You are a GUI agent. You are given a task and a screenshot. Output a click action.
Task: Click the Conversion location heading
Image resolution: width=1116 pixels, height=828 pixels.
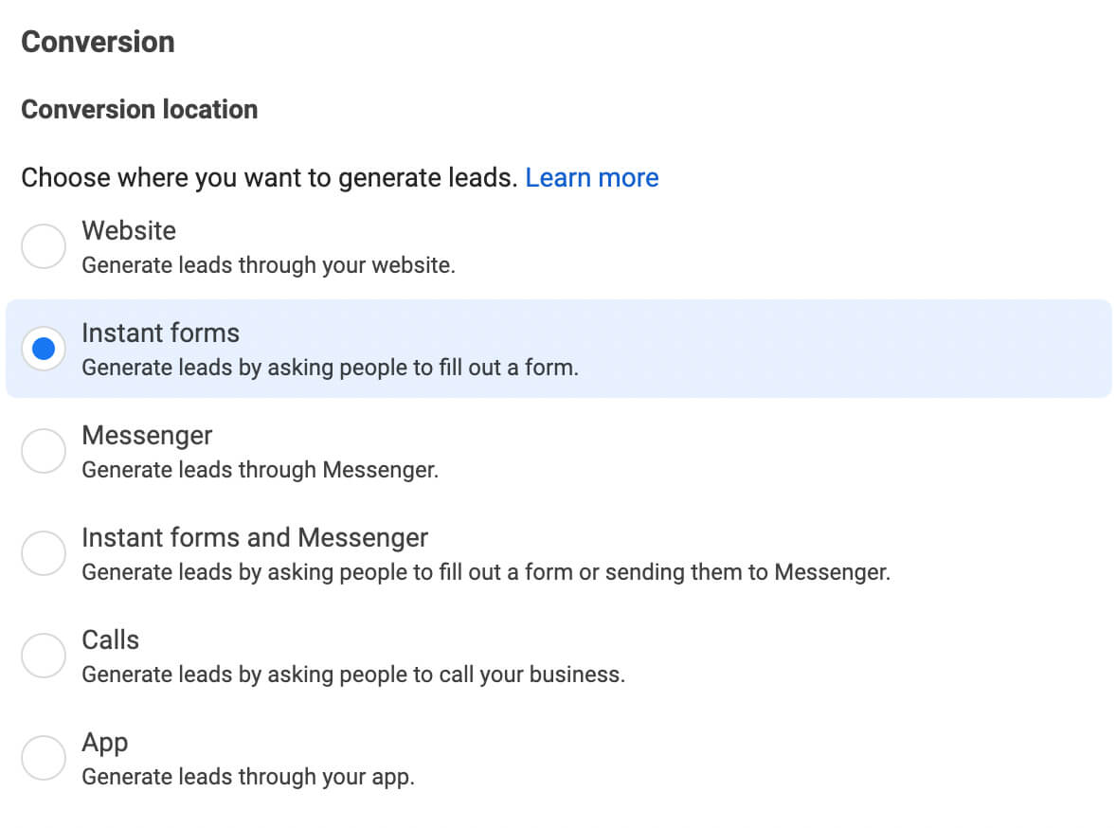click(139, 110)
